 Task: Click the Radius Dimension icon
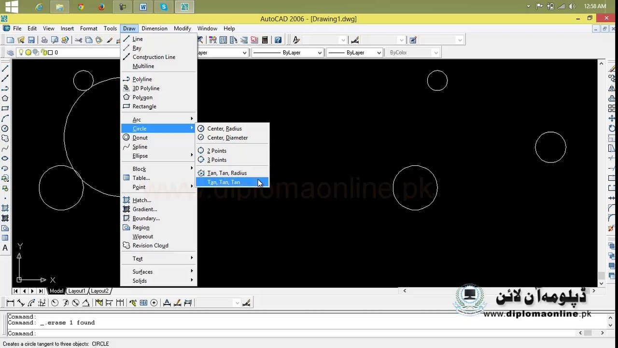55,303
